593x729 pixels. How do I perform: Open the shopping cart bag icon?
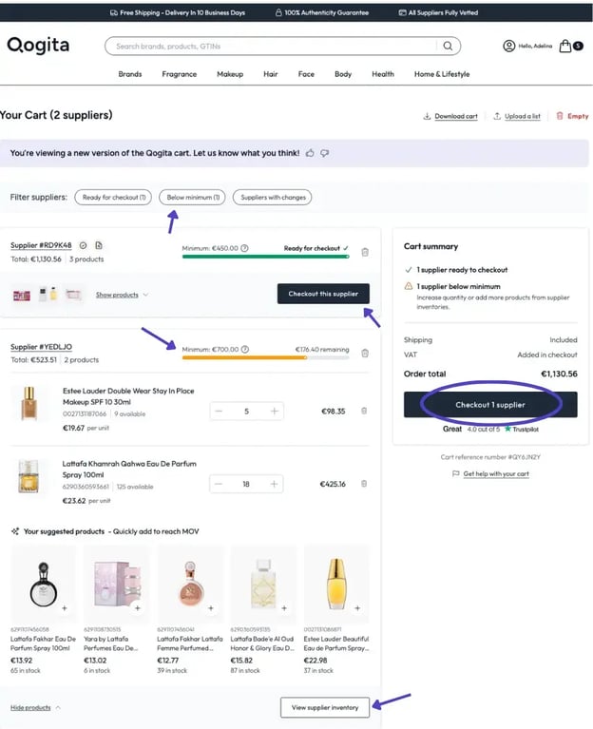(565, 46)
